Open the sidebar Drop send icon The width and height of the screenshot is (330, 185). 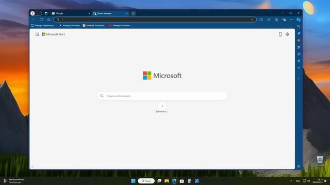299,68
